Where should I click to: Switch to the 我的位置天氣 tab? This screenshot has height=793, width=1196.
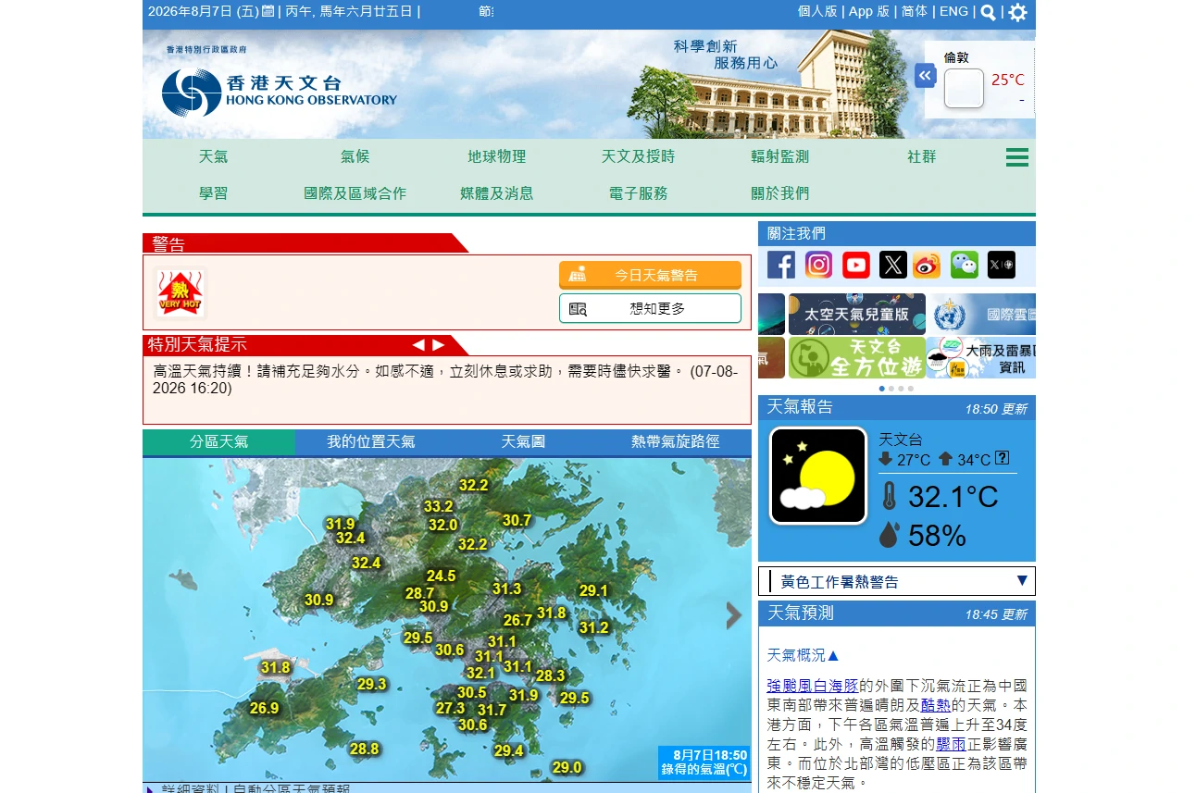coord(370,442)
